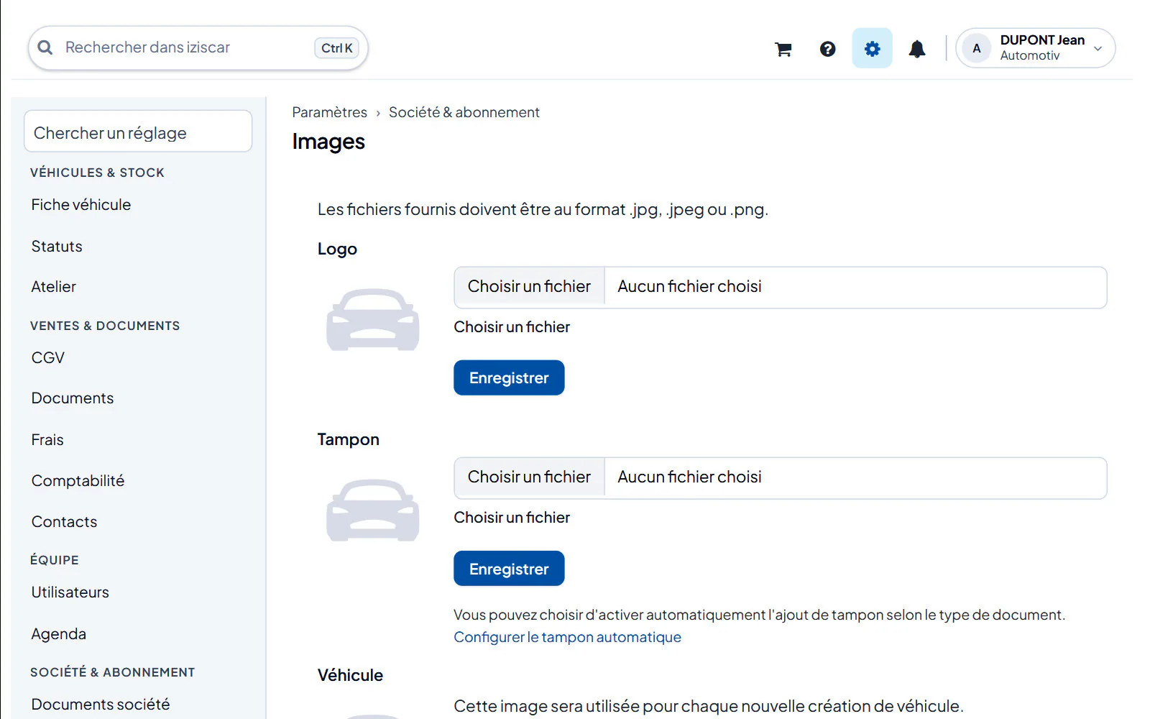Click Paramètres breadcrumb link
Image resolution: width=1150 pixels, height=719 pixels.
pyautogui.click(x=329, y=112)
